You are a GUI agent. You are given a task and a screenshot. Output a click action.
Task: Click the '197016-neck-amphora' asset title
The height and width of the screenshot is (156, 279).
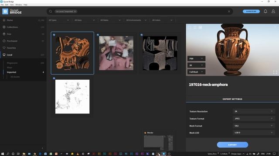pos(208,84)
